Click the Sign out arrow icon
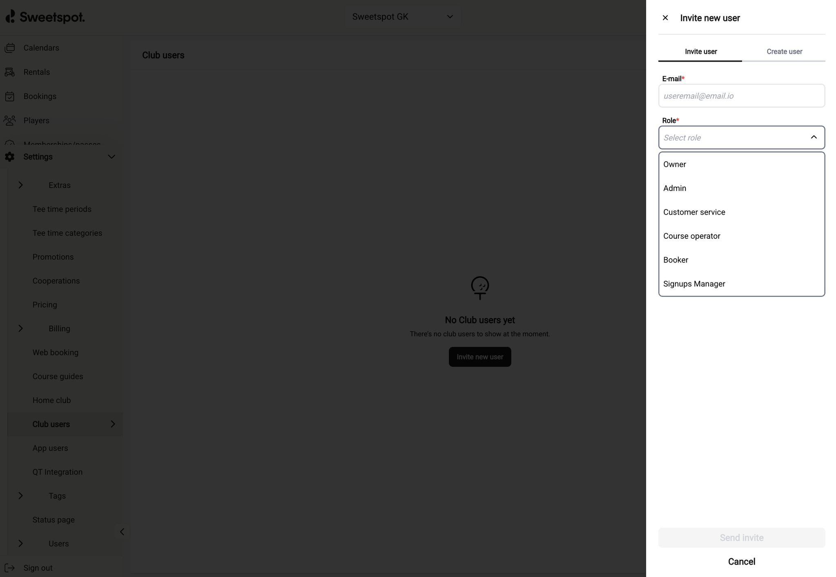Viewport: 836px width, 577px height. [x=10, y=568]
